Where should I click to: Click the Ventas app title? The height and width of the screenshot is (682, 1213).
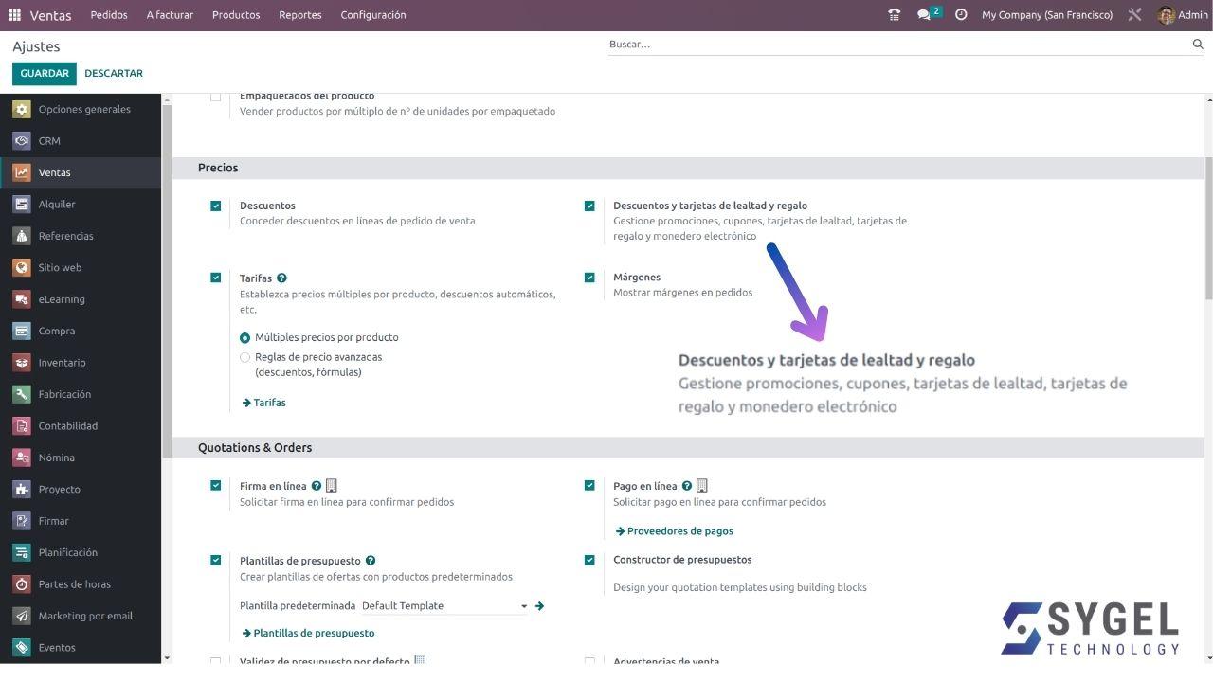(50, 15)
